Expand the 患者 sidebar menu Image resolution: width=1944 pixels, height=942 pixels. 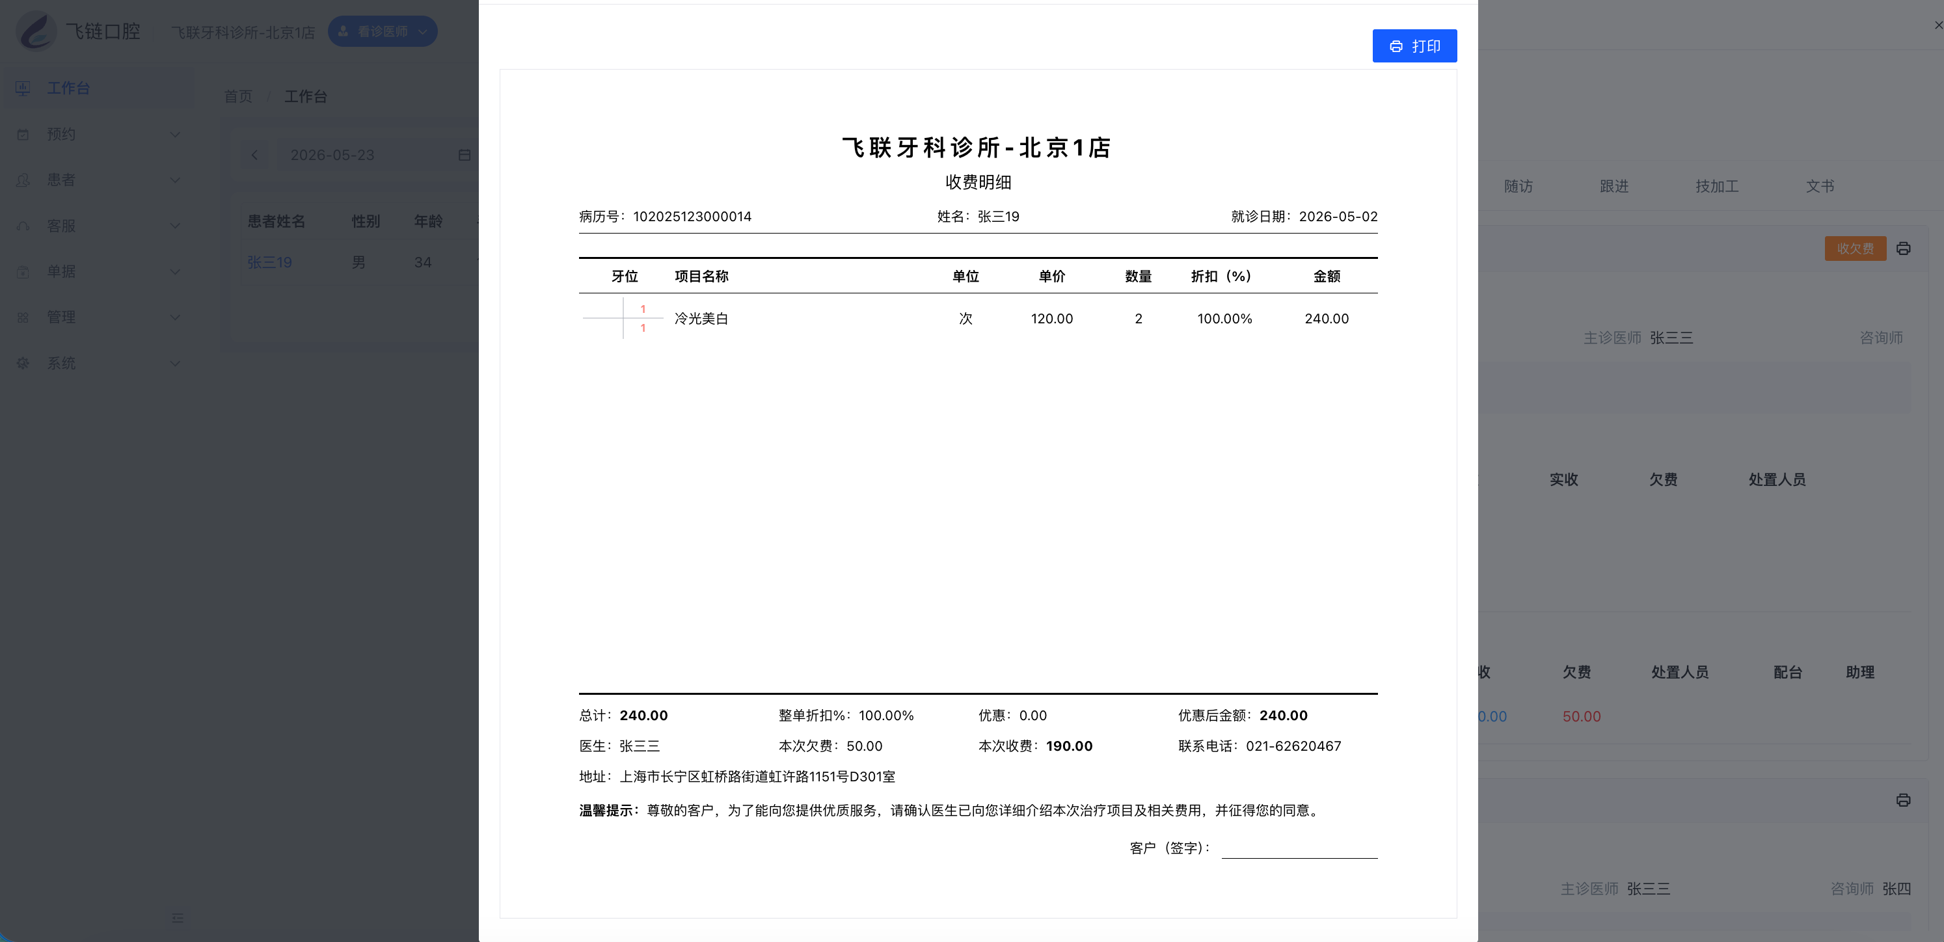click(98, 180)
